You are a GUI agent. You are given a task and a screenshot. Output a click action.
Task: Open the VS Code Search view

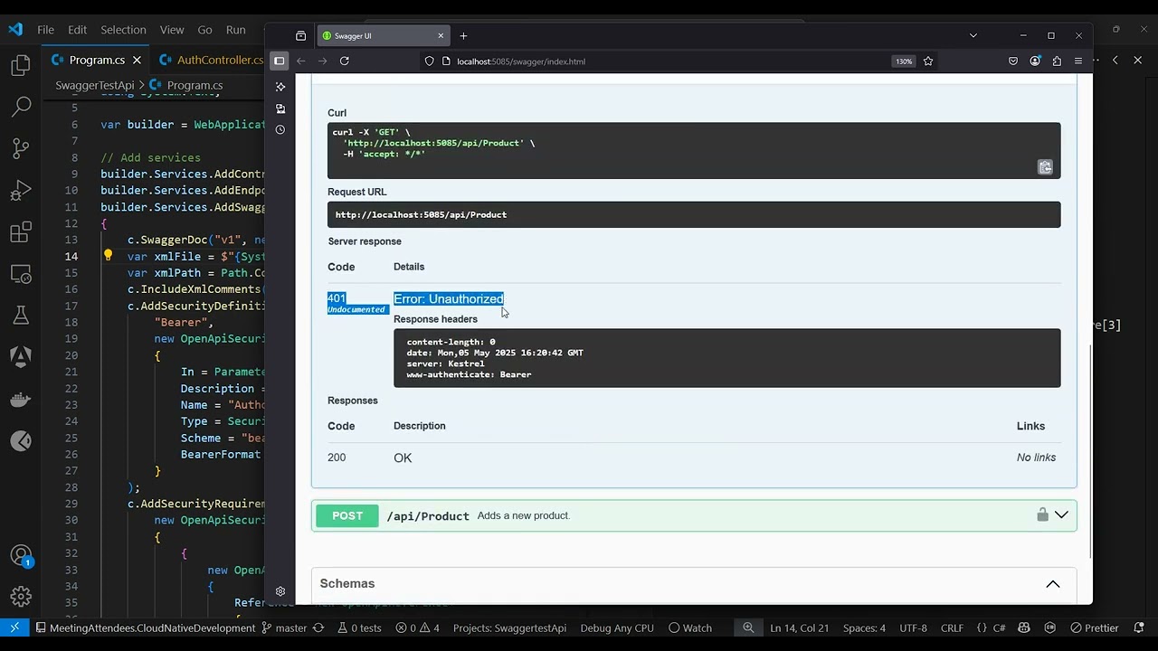point(21,107)
